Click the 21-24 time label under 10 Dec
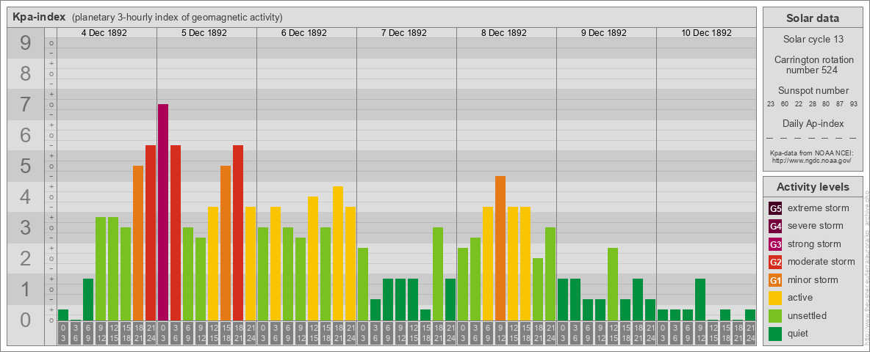Screen dimensions: 870x352 (750, 334)
